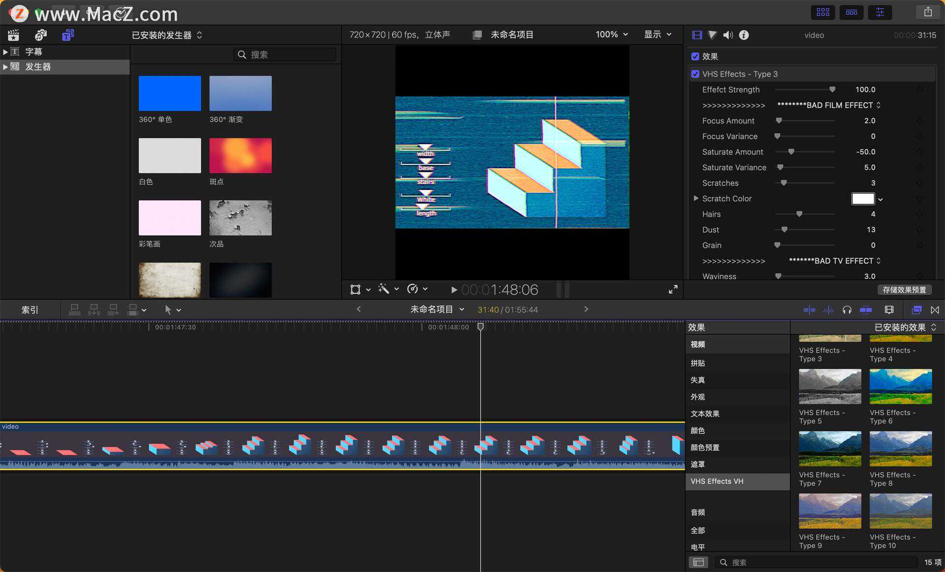Open the Retime speedometer menu
This screenshot has height=572, width=945.
(x=417, y=289)
